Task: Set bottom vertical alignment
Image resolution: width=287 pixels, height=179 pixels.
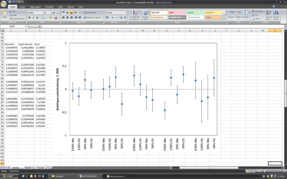Action: coord(71,13)
